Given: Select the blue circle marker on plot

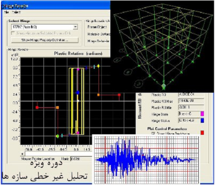Looking at the screenshot, I should [x=77, y=93].
